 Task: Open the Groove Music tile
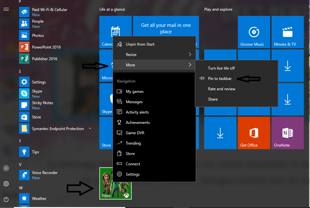tap(254, 32)
